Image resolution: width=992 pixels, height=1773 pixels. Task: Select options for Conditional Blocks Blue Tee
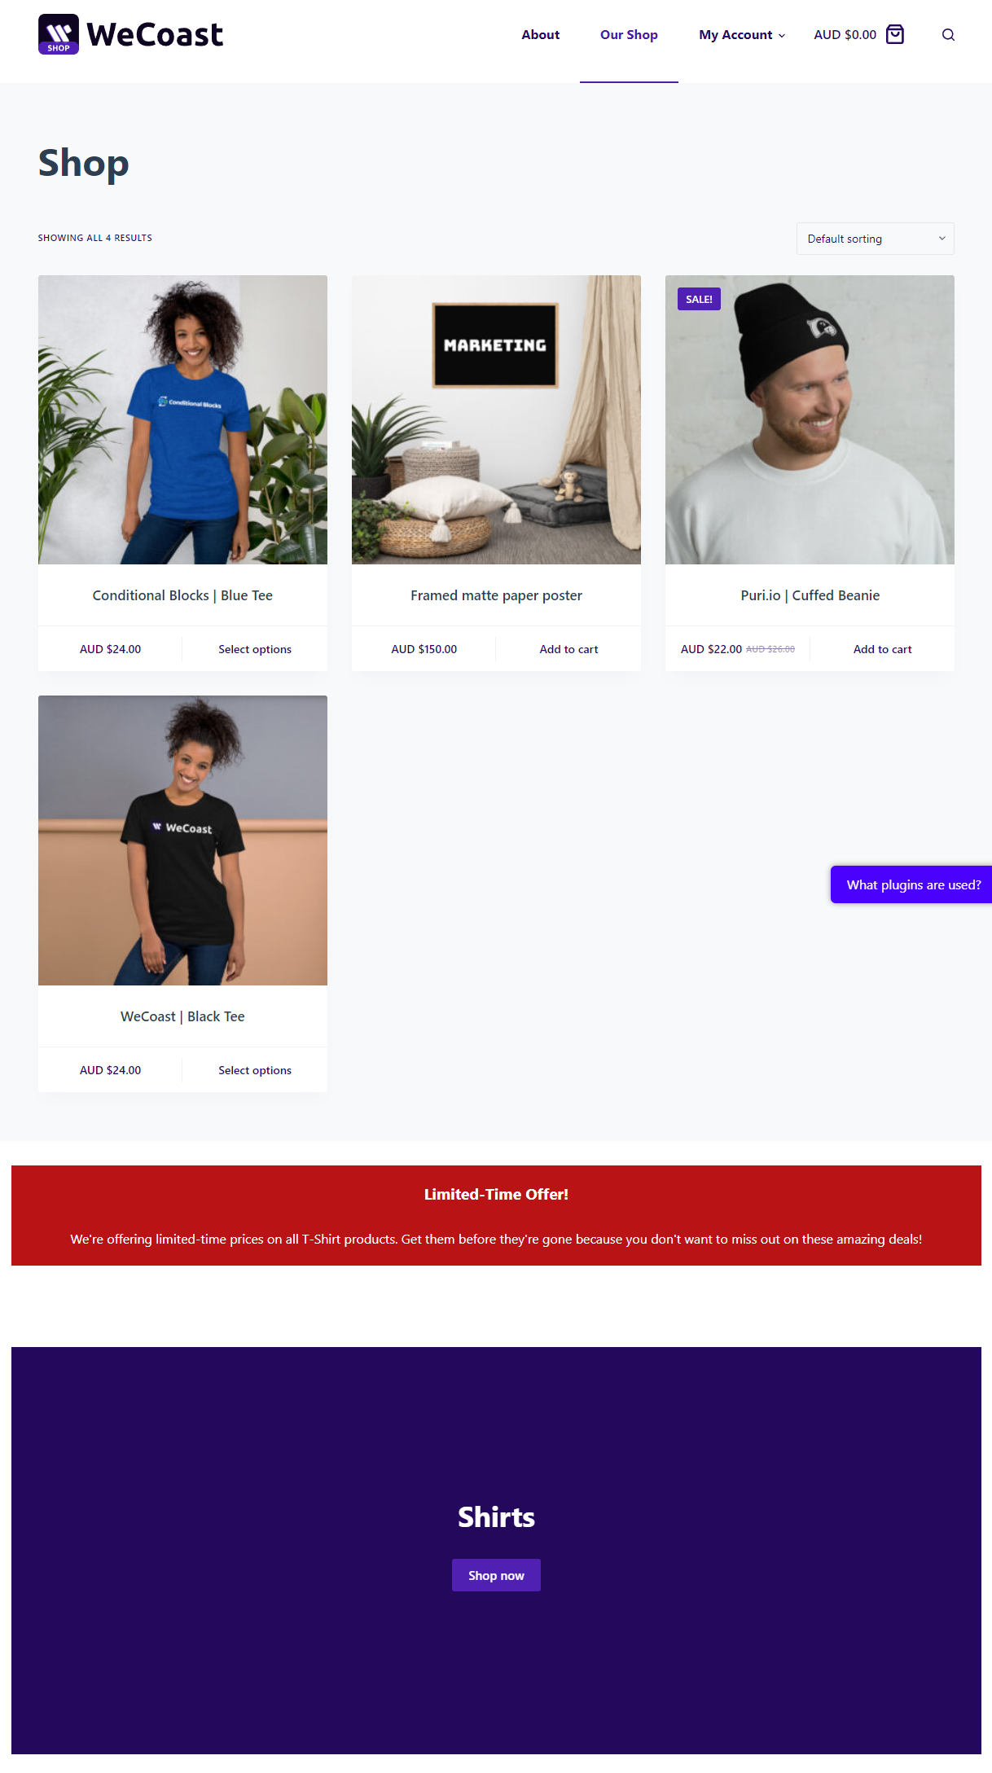pos(255,649)
